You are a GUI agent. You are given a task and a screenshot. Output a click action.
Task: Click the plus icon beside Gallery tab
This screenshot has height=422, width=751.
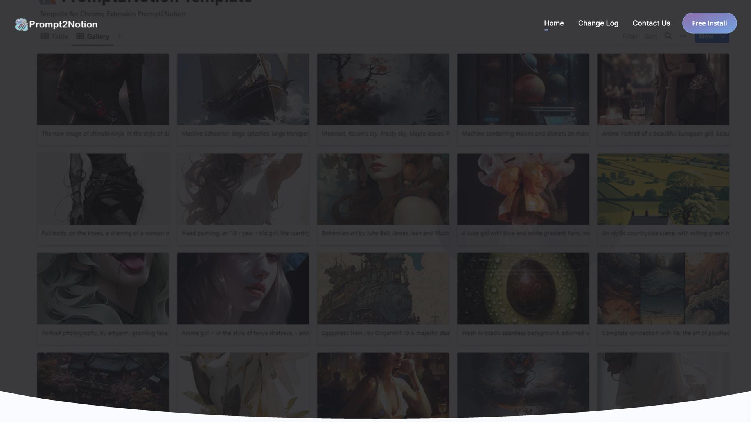tap(119, 36)
